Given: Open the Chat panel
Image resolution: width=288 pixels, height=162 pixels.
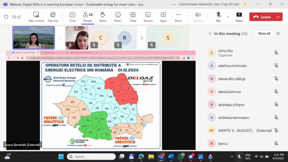Looking at the screenshot, I should (73, 17).
